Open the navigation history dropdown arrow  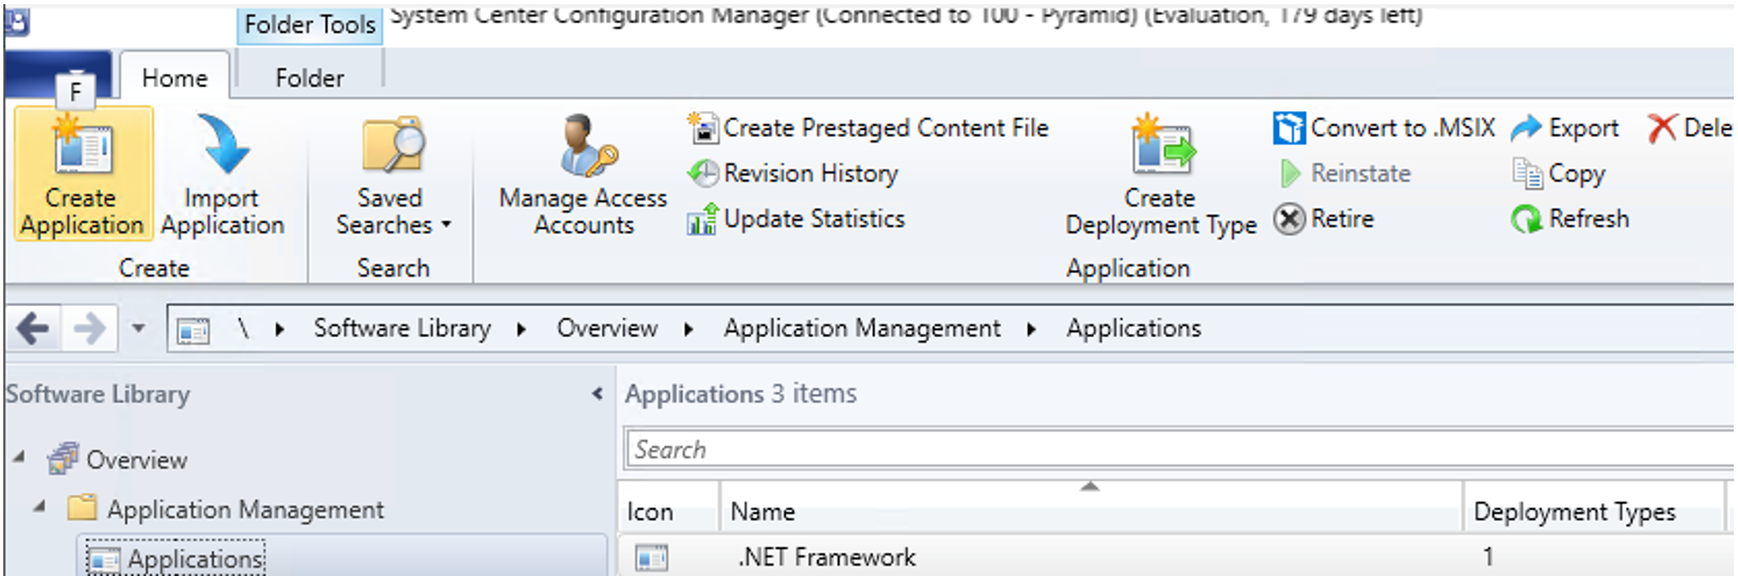(x=138, y=328)
